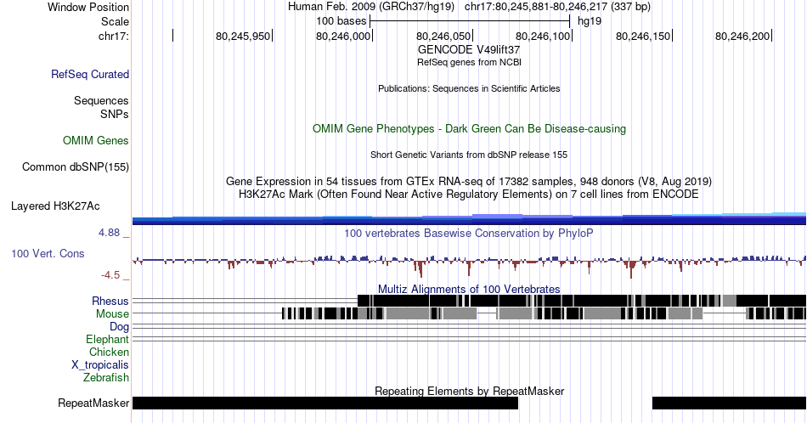Click the OMIM Gene Phenotypes title

point(469,128)
